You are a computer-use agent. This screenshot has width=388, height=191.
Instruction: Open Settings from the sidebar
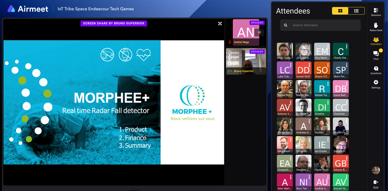coord(376,84)
